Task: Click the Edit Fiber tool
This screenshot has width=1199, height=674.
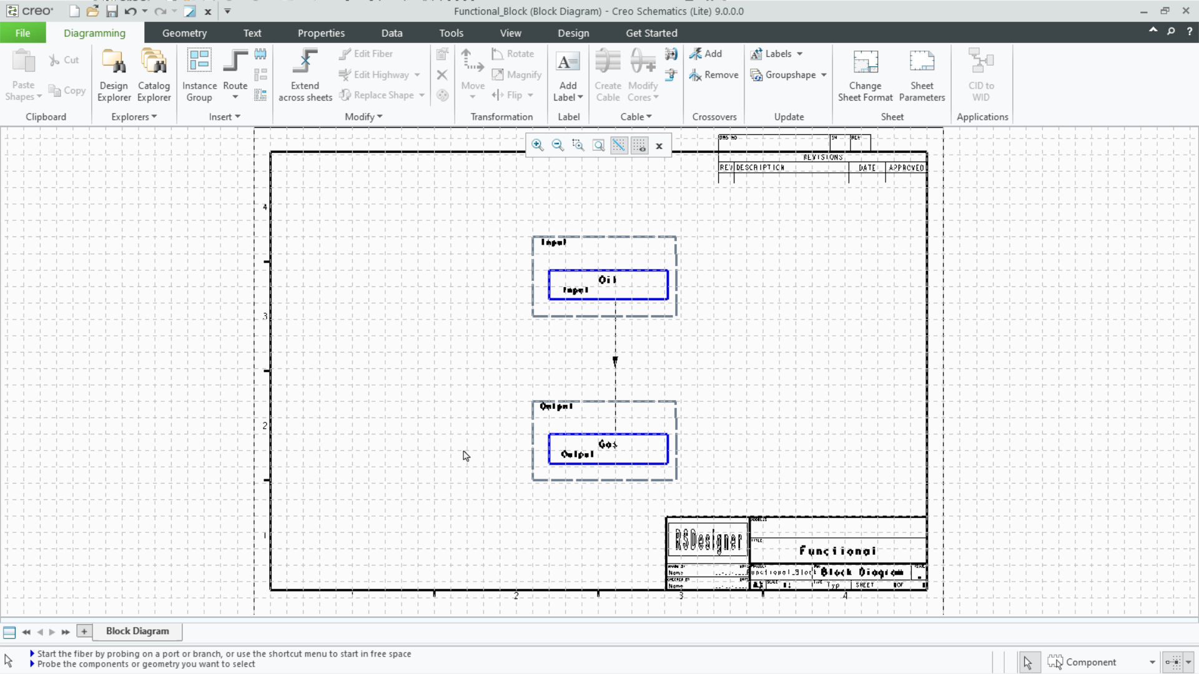Action: tap(372, 54)
